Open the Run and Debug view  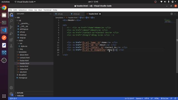click(x=11, y=33)
